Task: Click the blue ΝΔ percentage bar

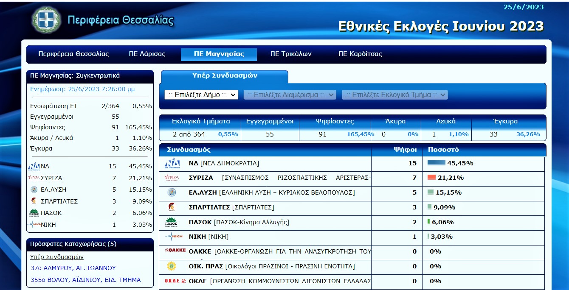Action: coord(436,163)
